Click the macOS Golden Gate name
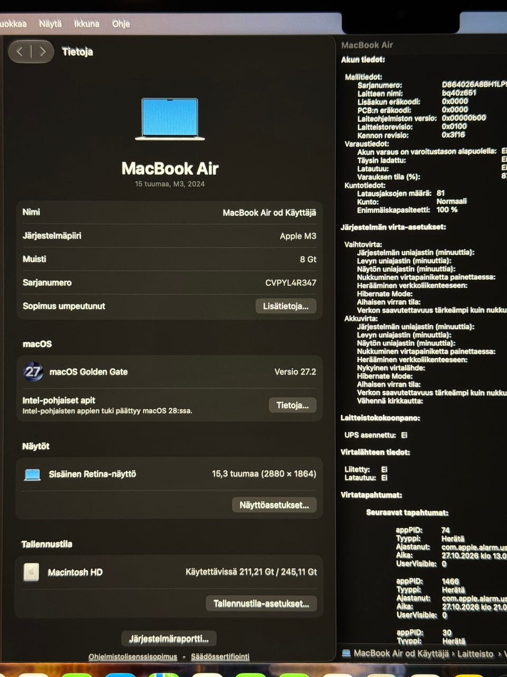This screenshot has height=677, width=507. pyautogui.click(x=89, y=372)
